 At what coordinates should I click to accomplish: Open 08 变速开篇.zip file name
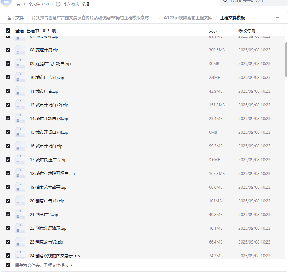coord(44,50)
